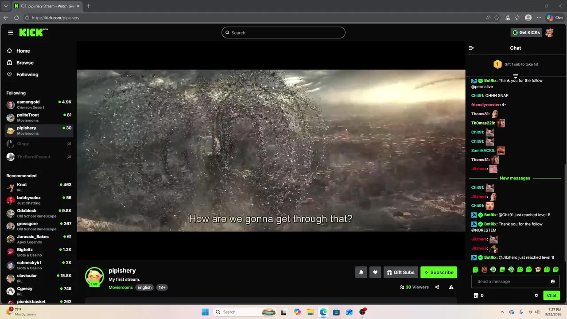Click the video player area
The height and width of the screenshot is (319, 567).
point(271,151)
